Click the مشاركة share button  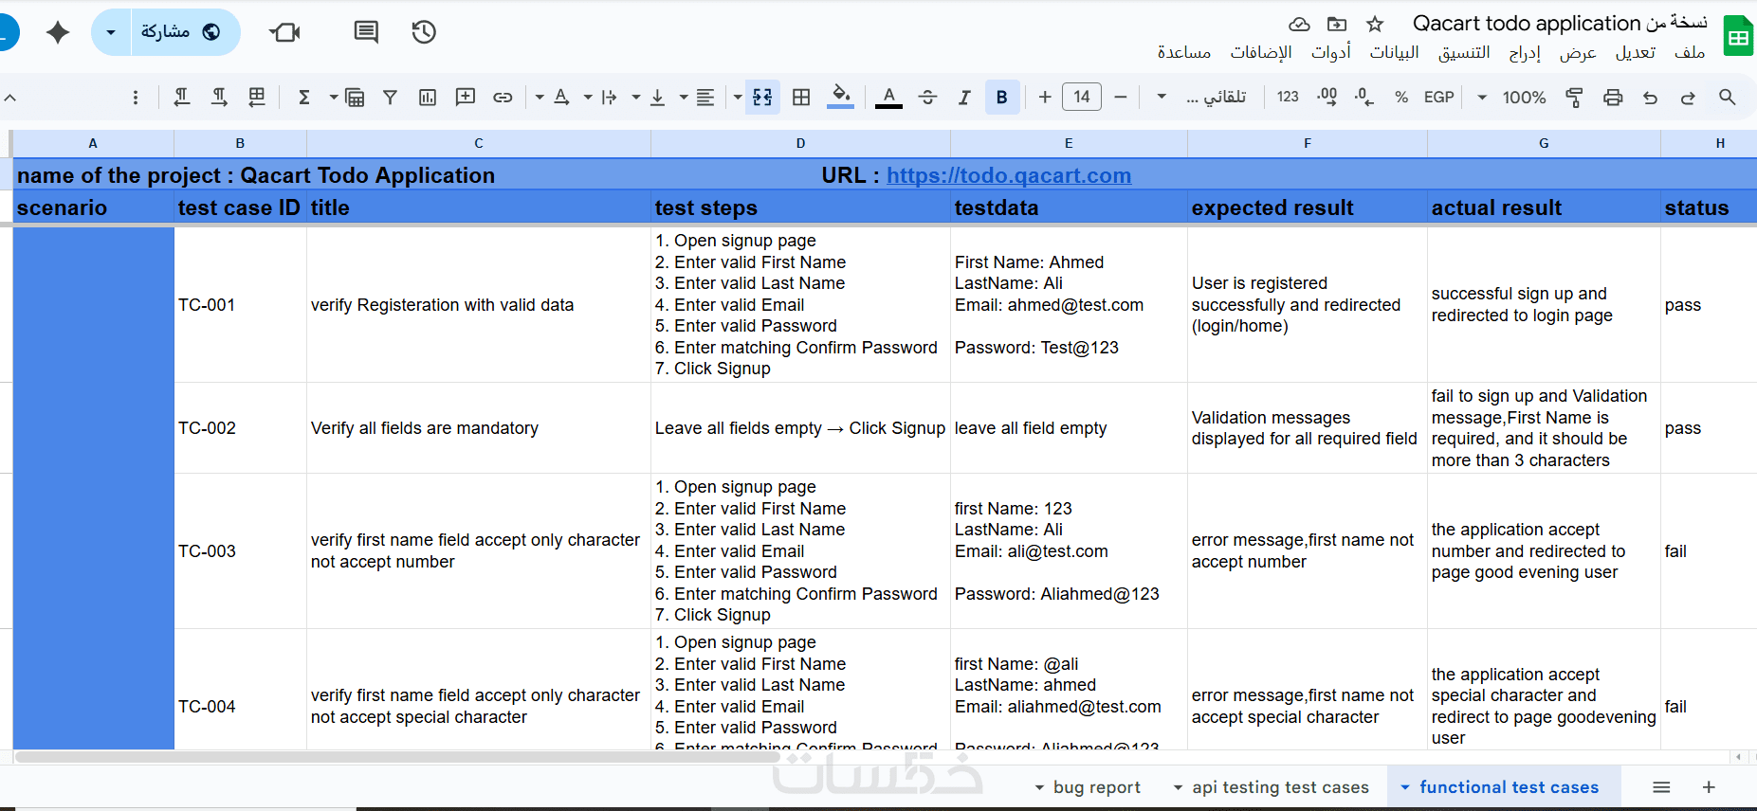click(185, 32)
